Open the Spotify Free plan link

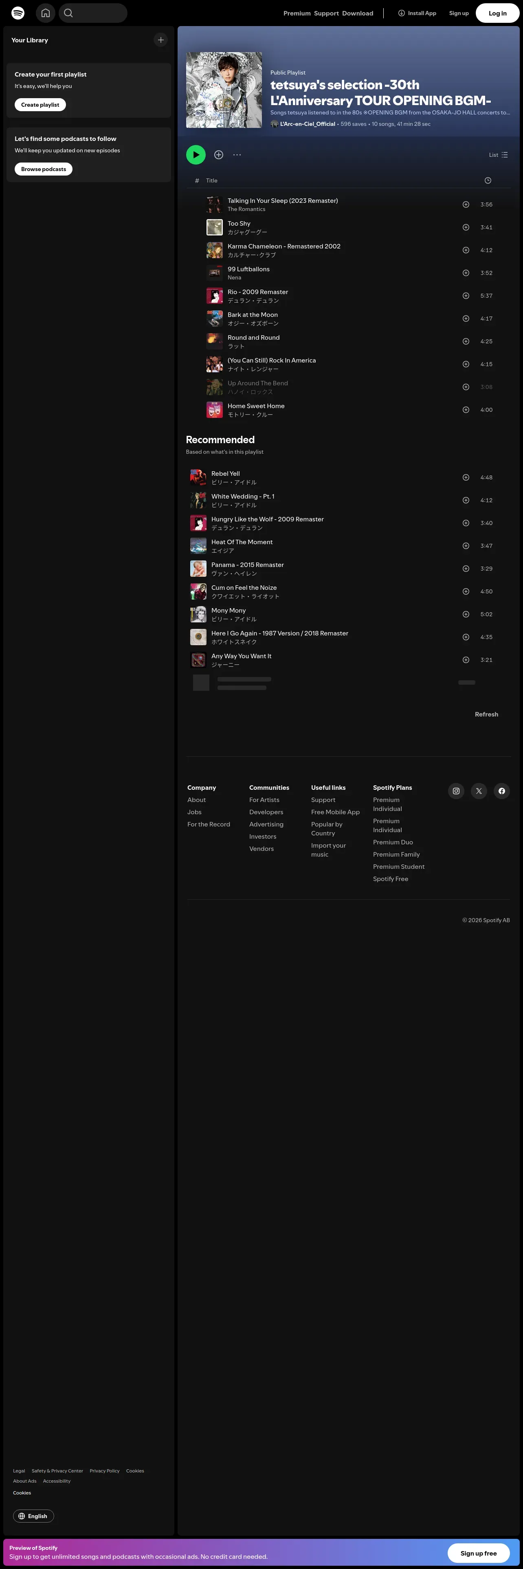(391, 879)
